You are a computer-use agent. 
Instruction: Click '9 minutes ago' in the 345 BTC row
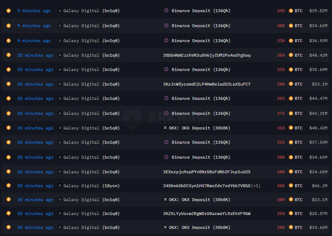(x=34, y=11)
